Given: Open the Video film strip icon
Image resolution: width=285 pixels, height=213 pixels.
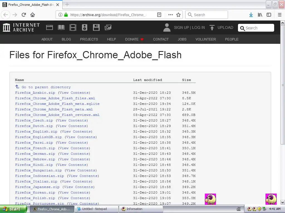Looking at the screenshot, I should [73, 27].
